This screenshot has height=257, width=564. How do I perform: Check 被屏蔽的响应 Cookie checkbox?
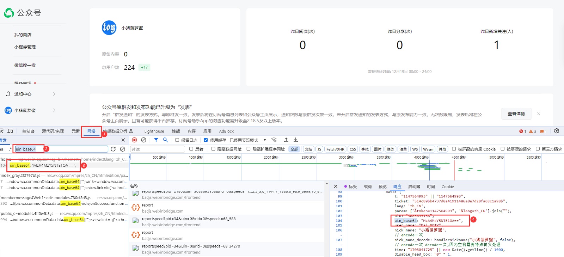pyautogui.click(x=454, y=149)
